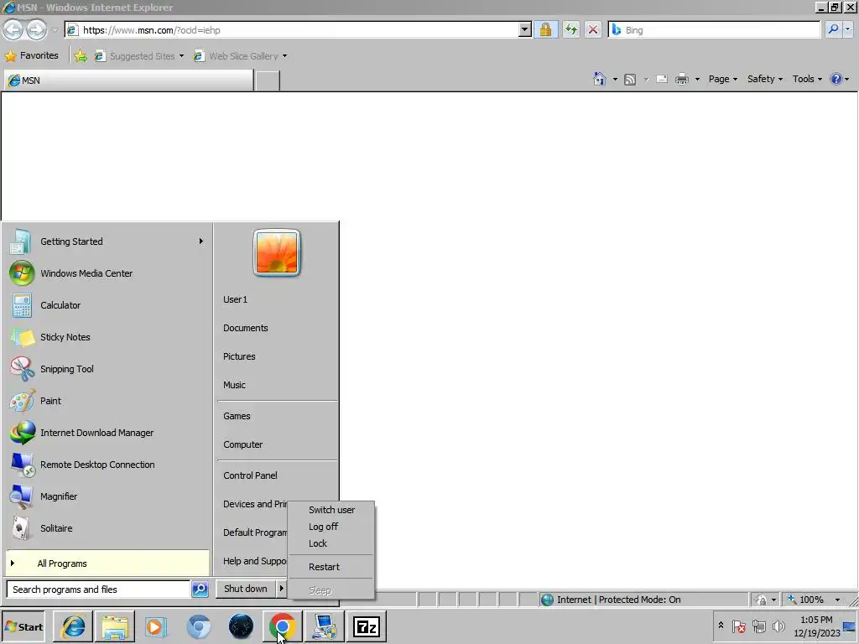Open Control Panel from Start menu
The image size is (859, 644).
tap(276, 475)
